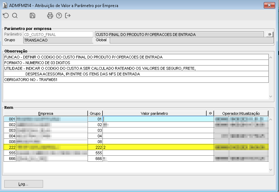Click observation line FUNCAO - DEFINIR O CODIGO
This screenshot has height=192, width=279.
[136, 57]
